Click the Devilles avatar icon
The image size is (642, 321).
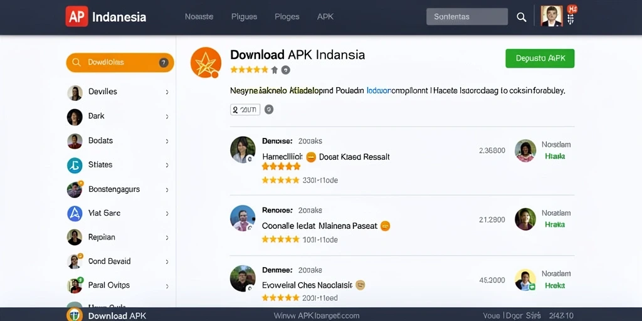pos(75,93)
